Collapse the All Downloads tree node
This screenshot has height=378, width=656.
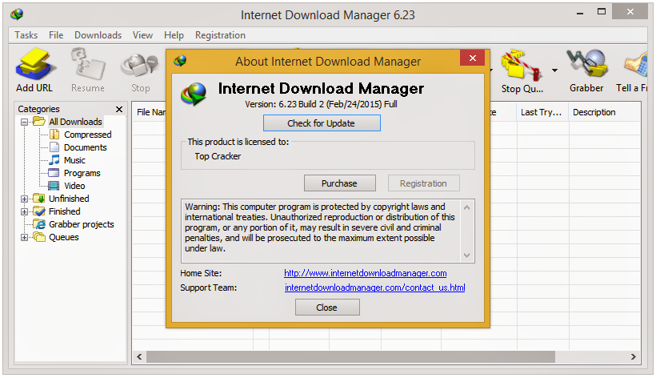point(25,122)
